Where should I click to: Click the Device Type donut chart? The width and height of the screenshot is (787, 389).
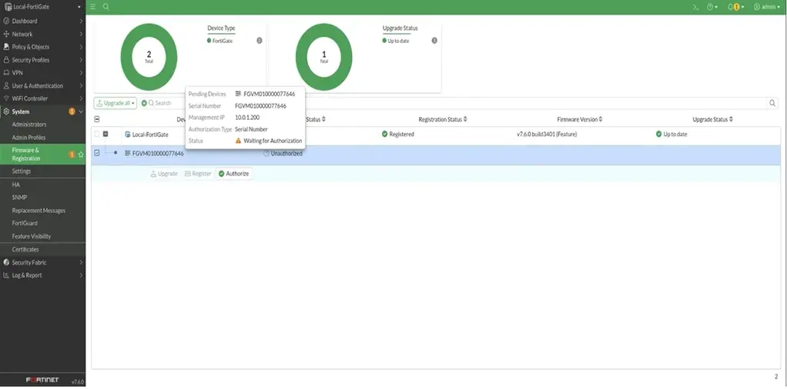pyautogui.click(x=149, y=57)
